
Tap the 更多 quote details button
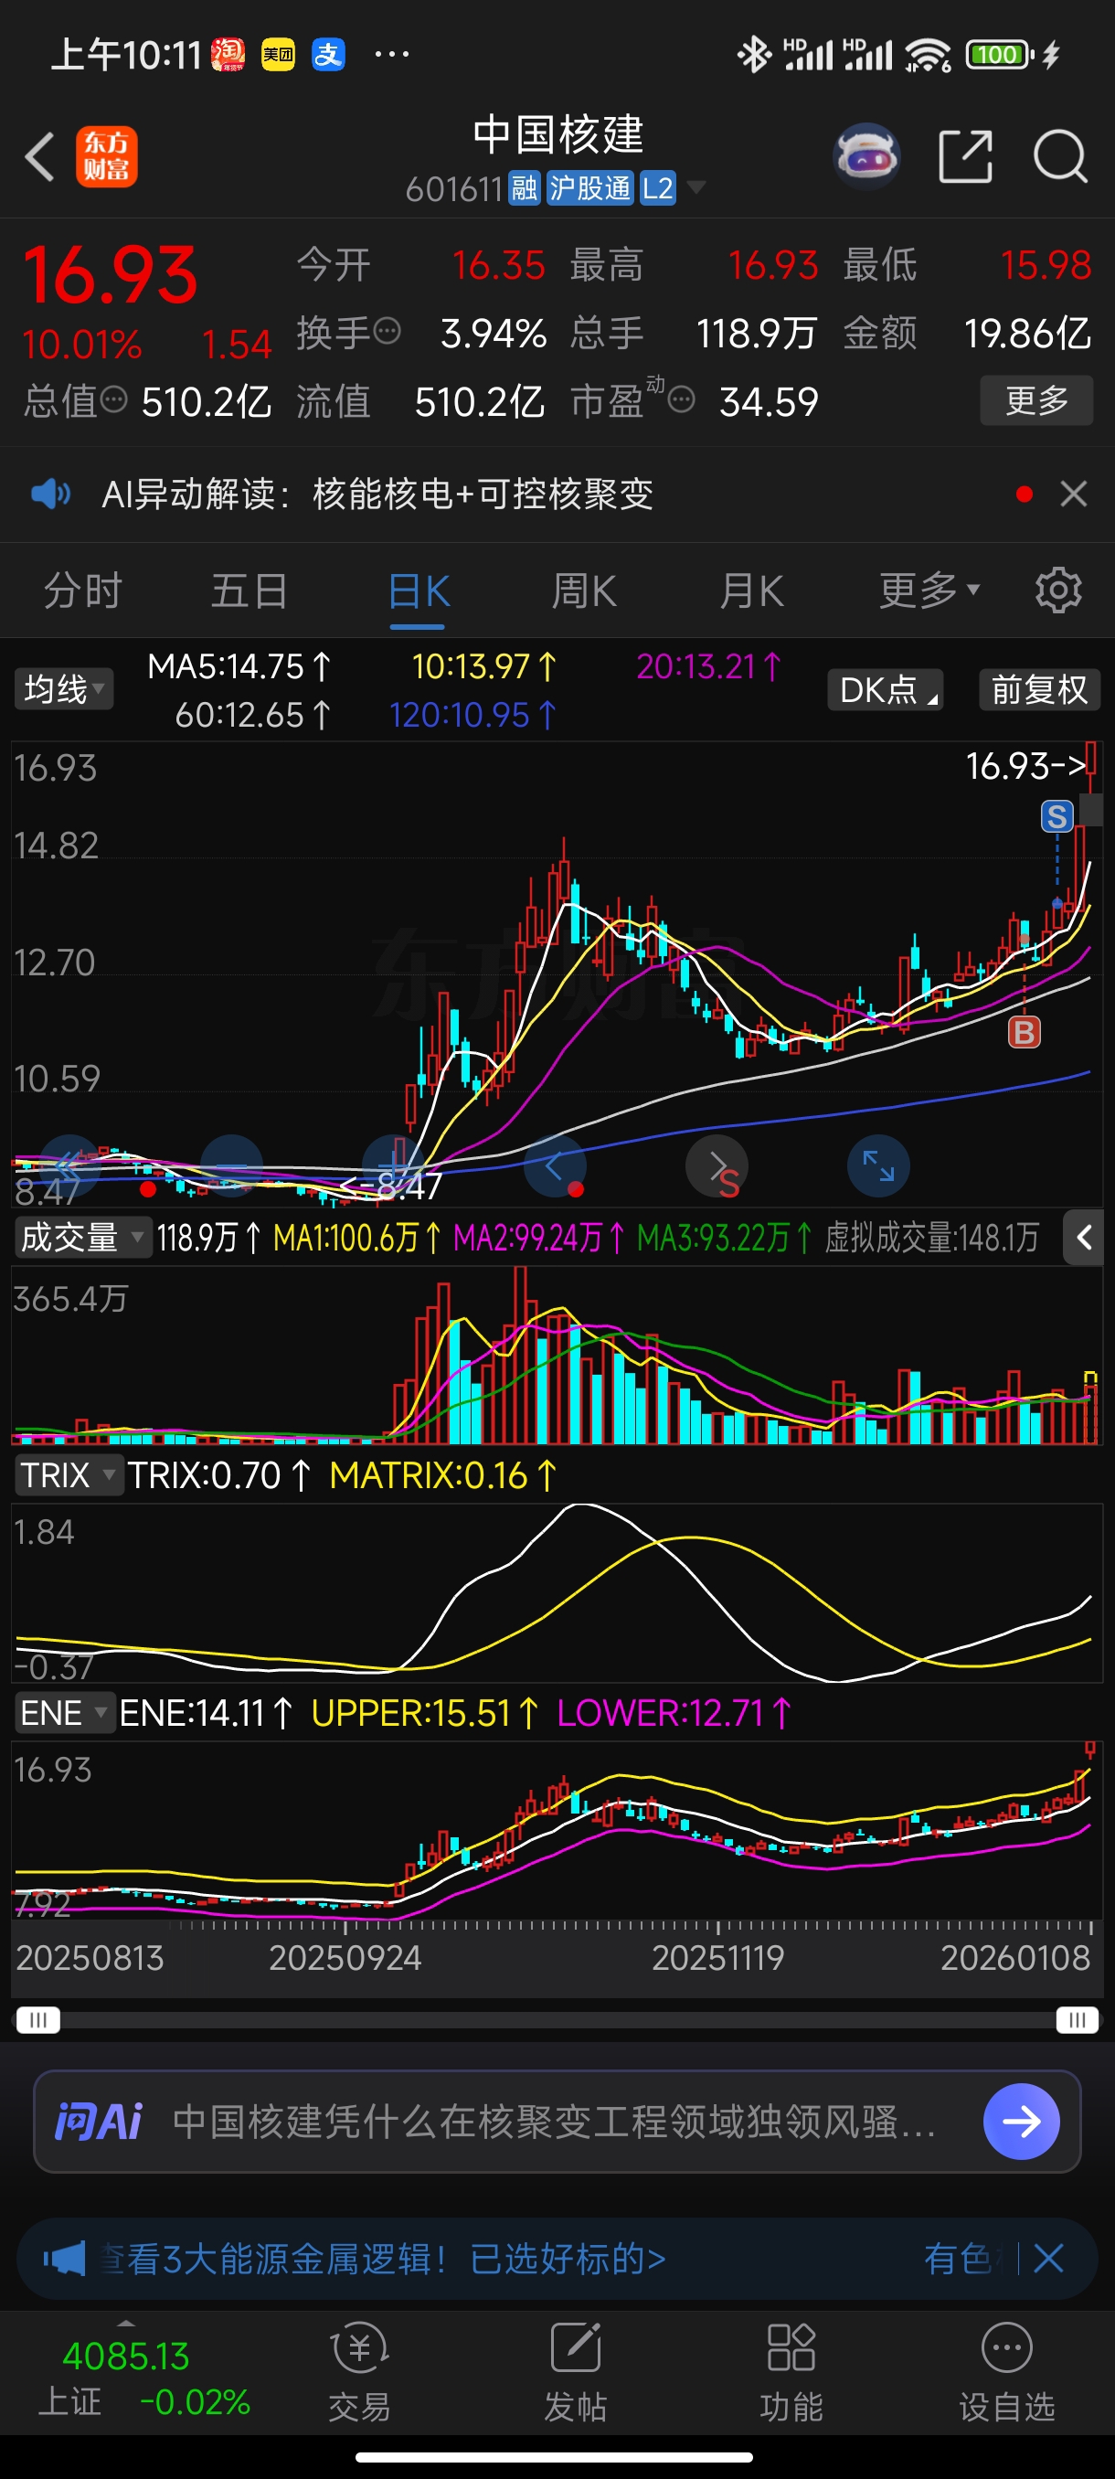tap(1036, 399)
